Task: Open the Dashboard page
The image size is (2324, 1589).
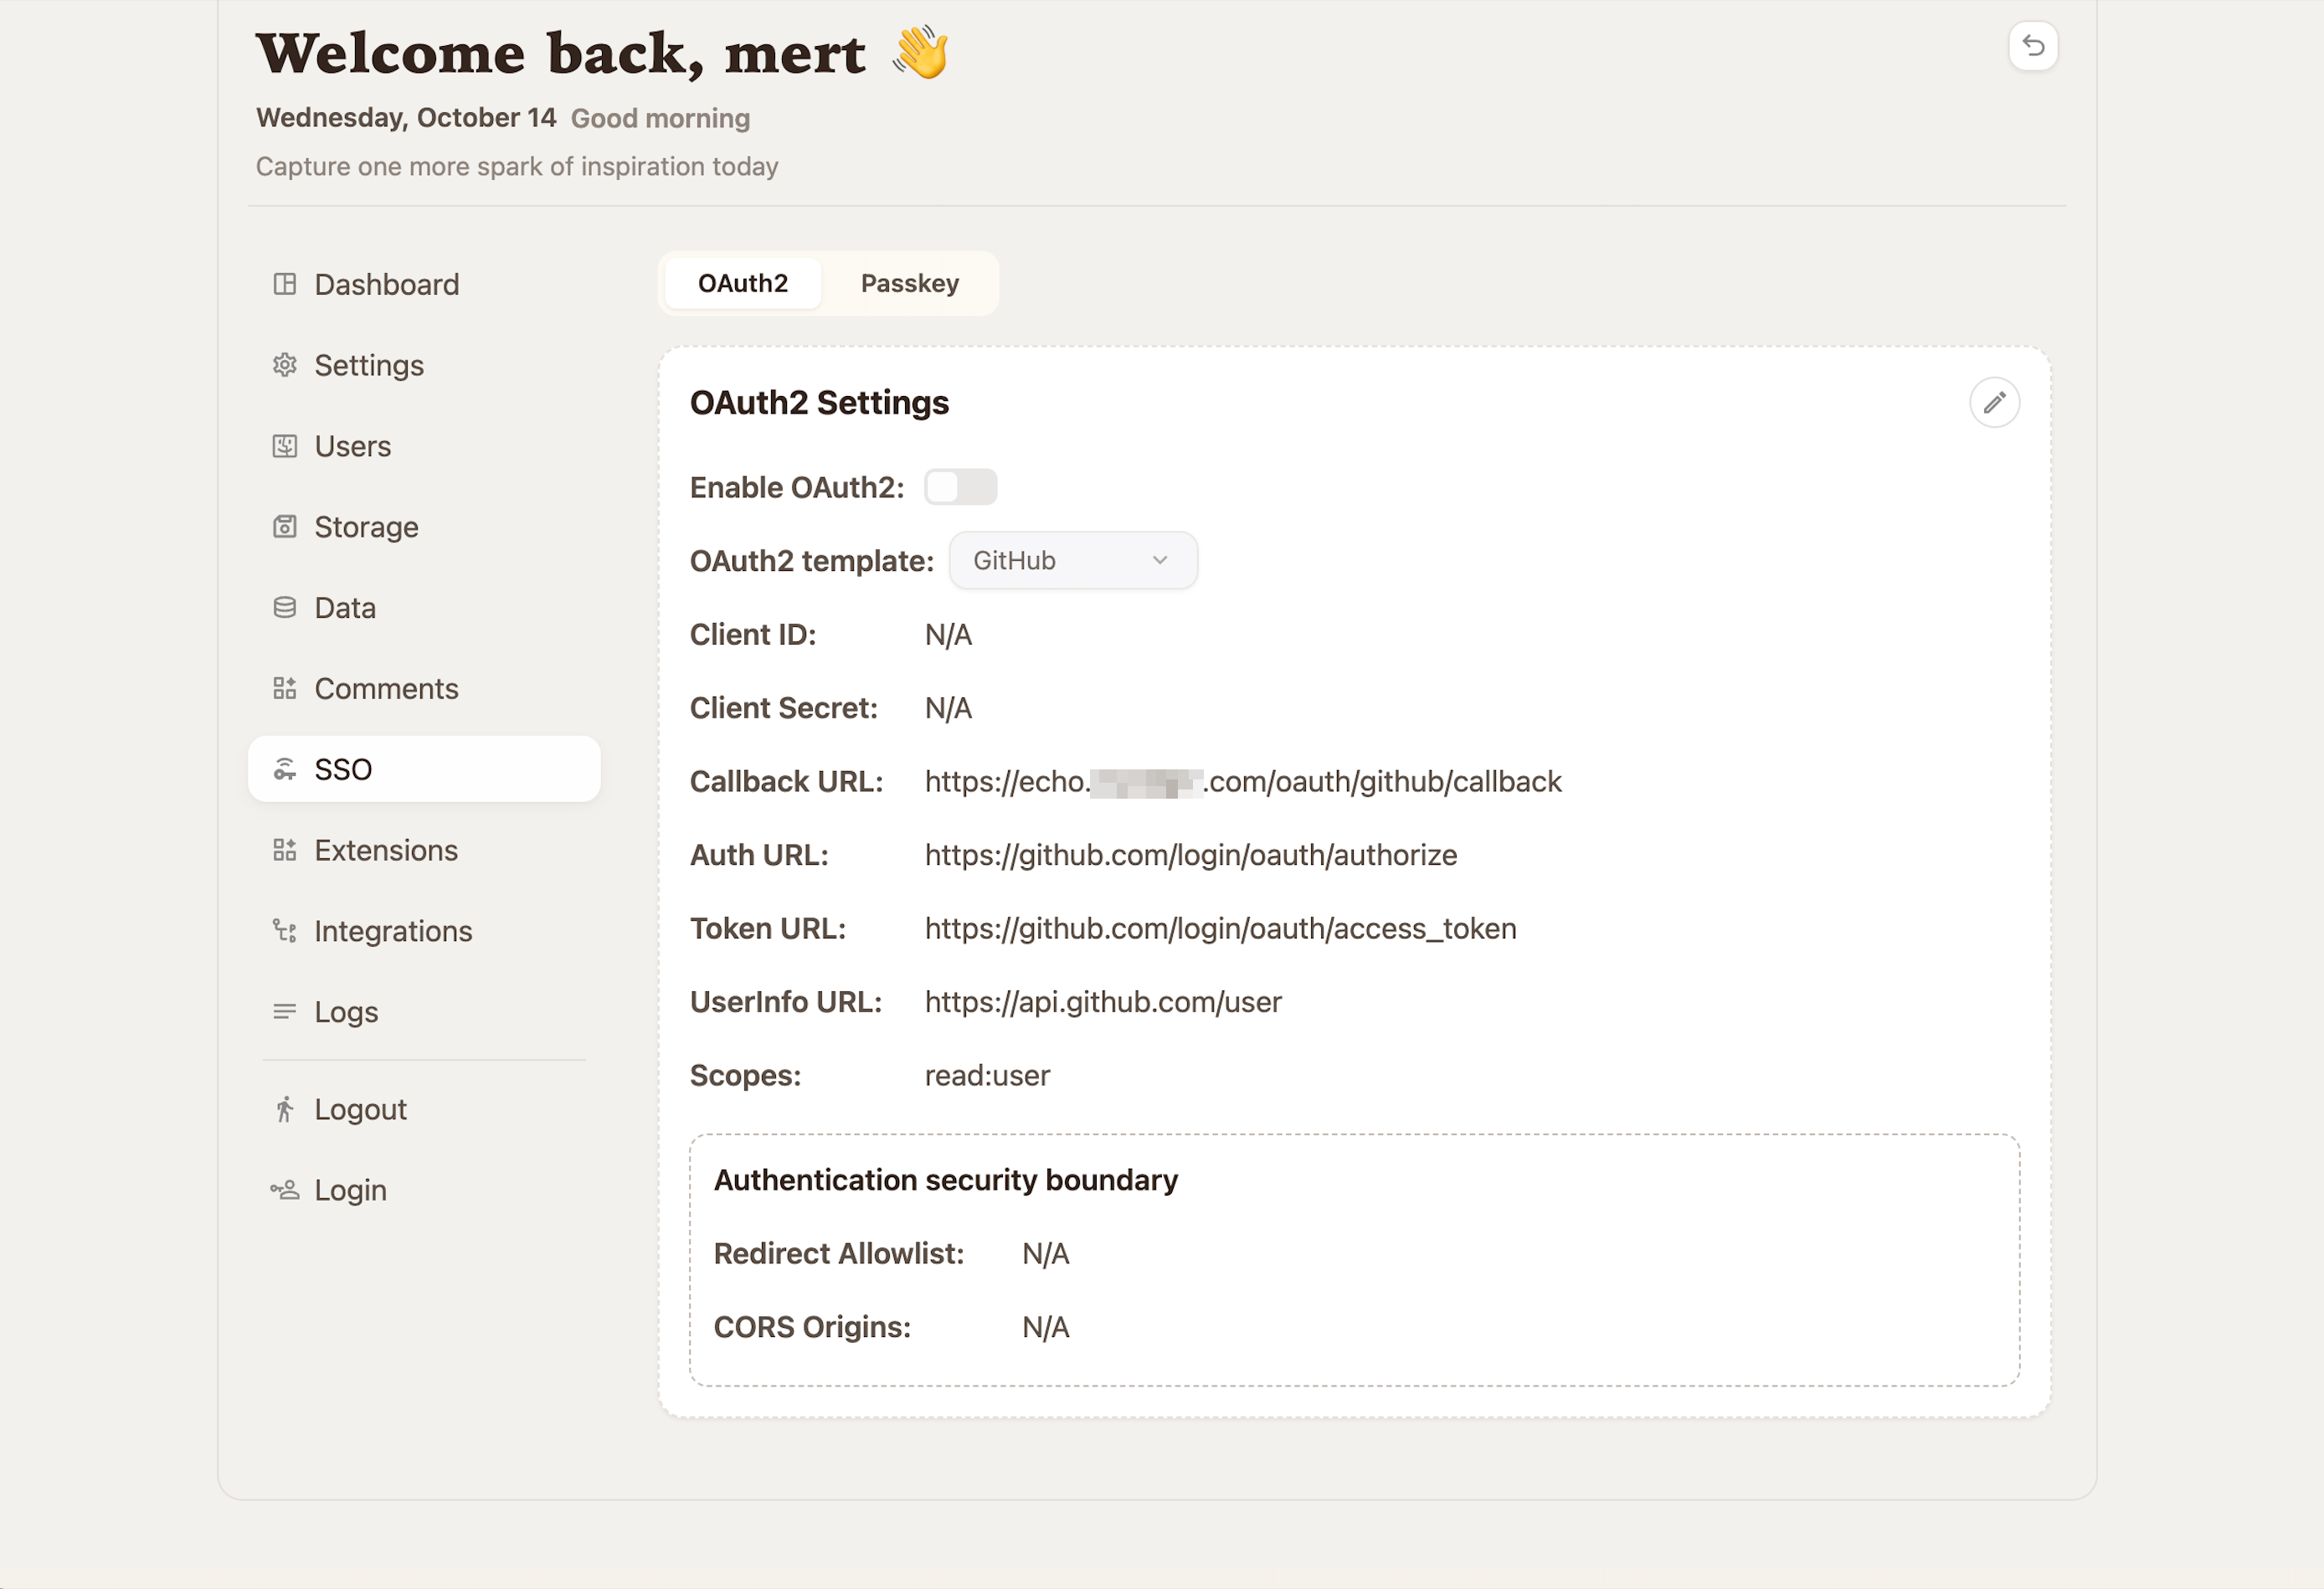Action: (x=424, y=284)
